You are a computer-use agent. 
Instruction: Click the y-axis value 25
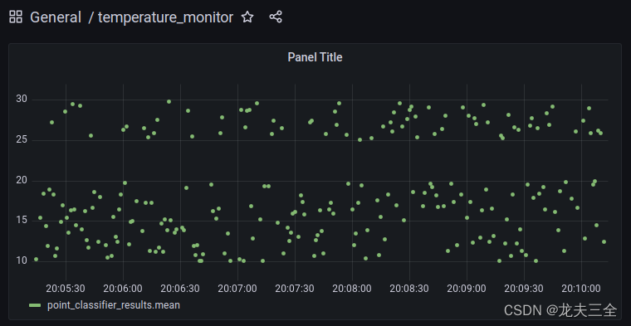pos(22,140)
